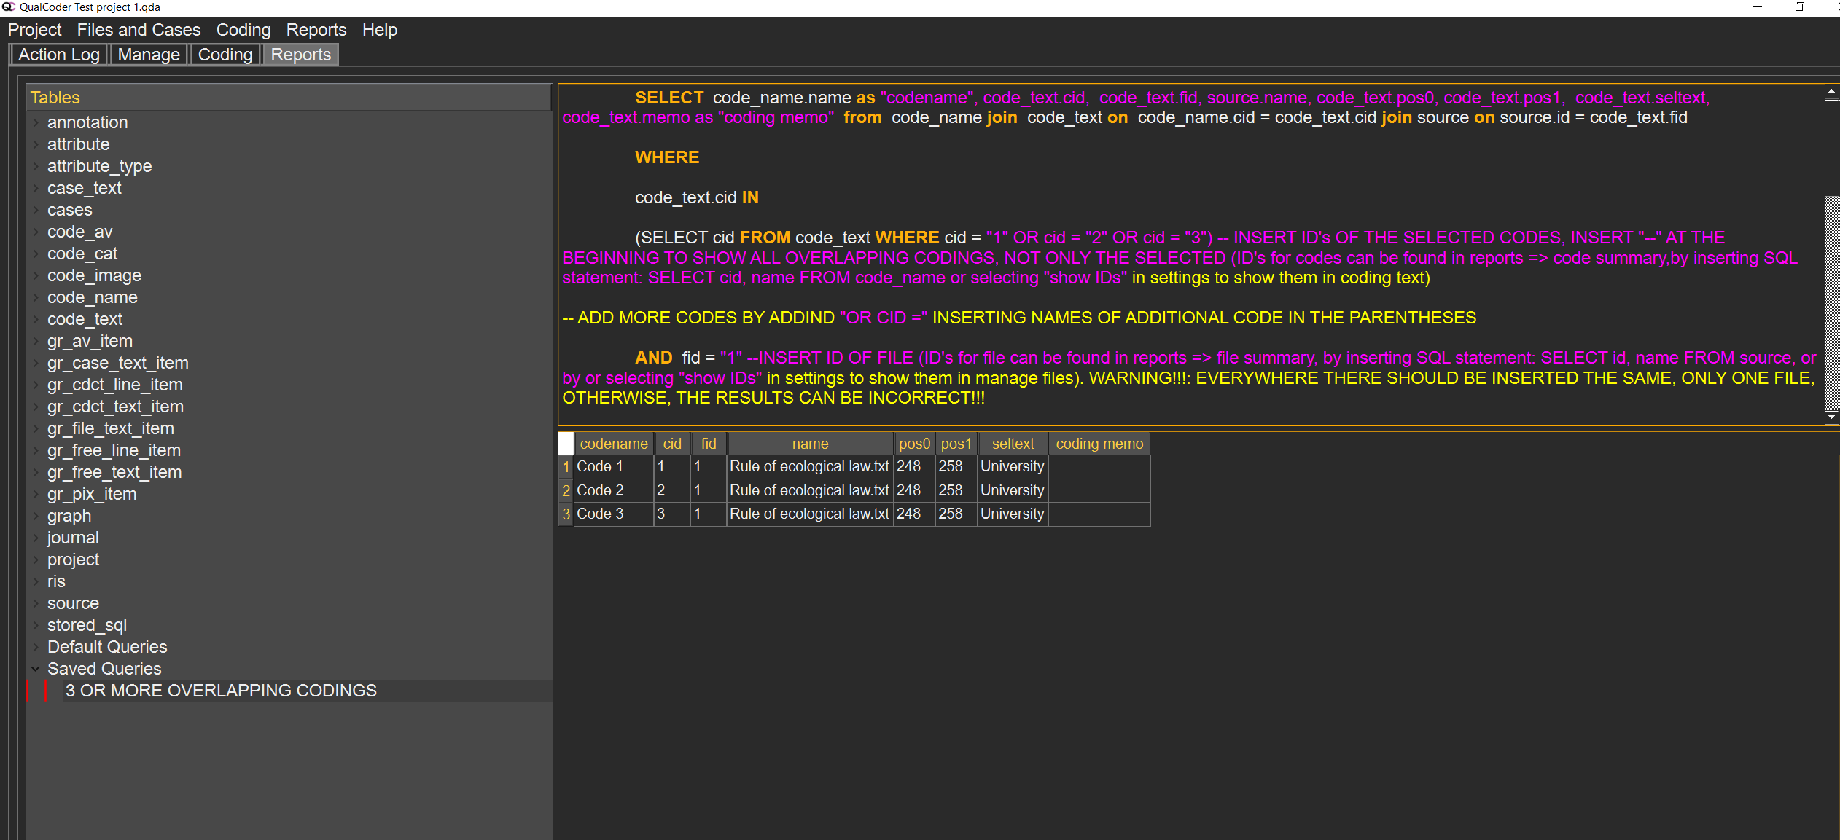Click the scroll-up arrow on the SQL panel
The image size is (1840, 840).
click(x=1831, y=91)
